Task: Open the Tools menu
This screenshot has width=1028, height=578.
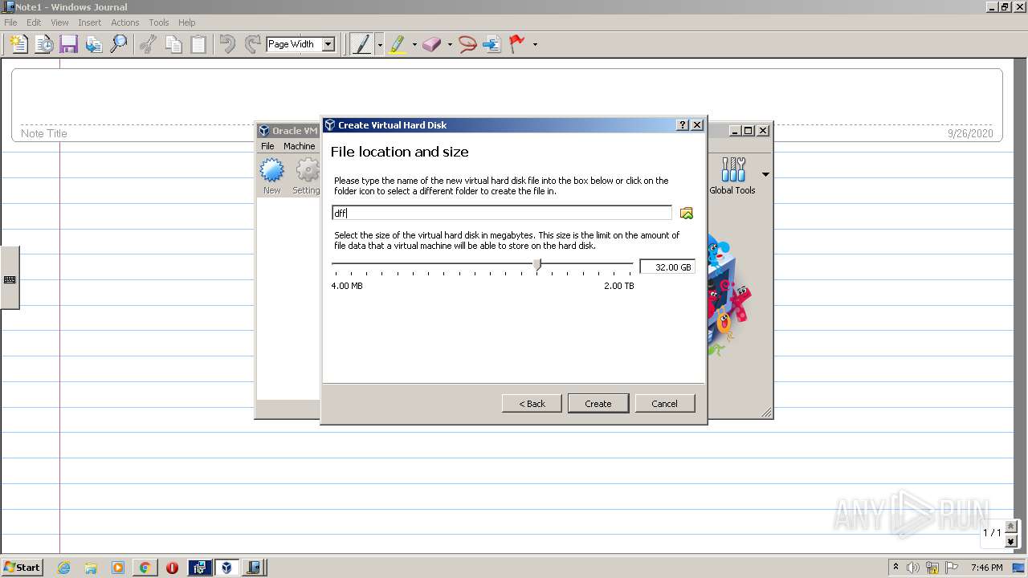Action: [158, 22]
